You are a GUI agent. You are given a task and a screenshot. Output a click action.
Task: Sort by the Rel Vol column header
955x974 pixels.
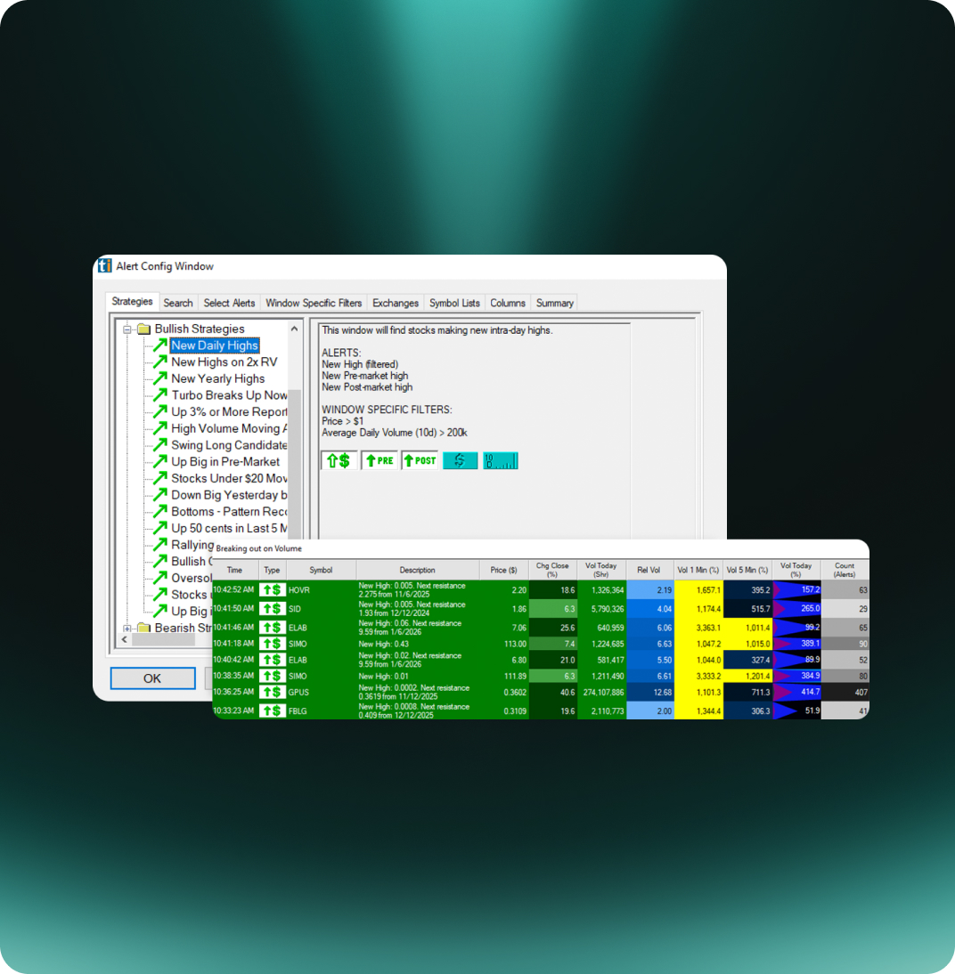(x=649, y=570)
